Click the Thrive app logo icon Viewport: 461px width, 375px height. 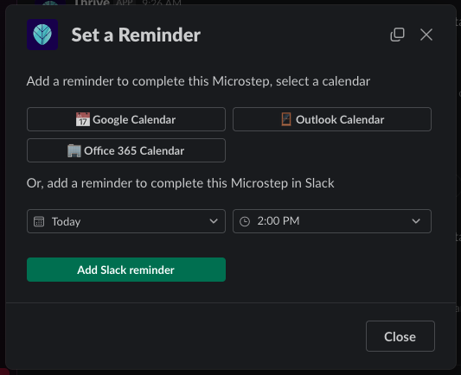[42, 35]
